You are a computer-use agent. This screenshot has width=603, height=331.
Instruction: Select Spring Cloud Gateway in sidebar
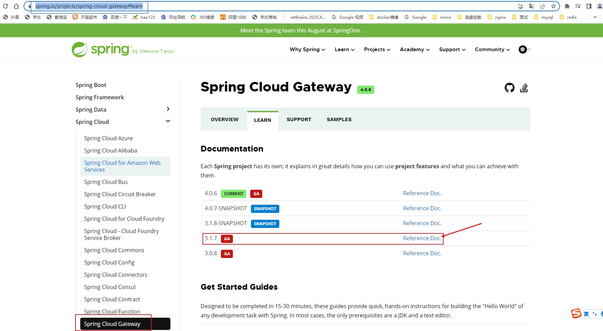click(125, 324)
